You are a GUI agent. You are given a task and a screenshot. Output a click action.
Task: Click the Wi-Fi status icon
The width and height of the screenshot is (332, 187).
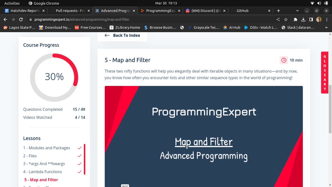point(312,3)
